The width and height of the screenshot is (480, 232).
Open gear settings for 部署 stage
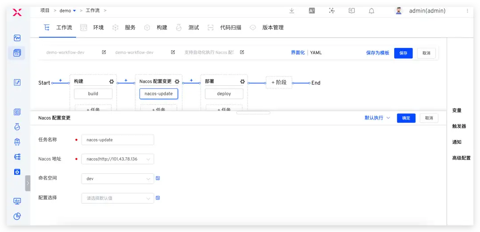coord(243,81)
